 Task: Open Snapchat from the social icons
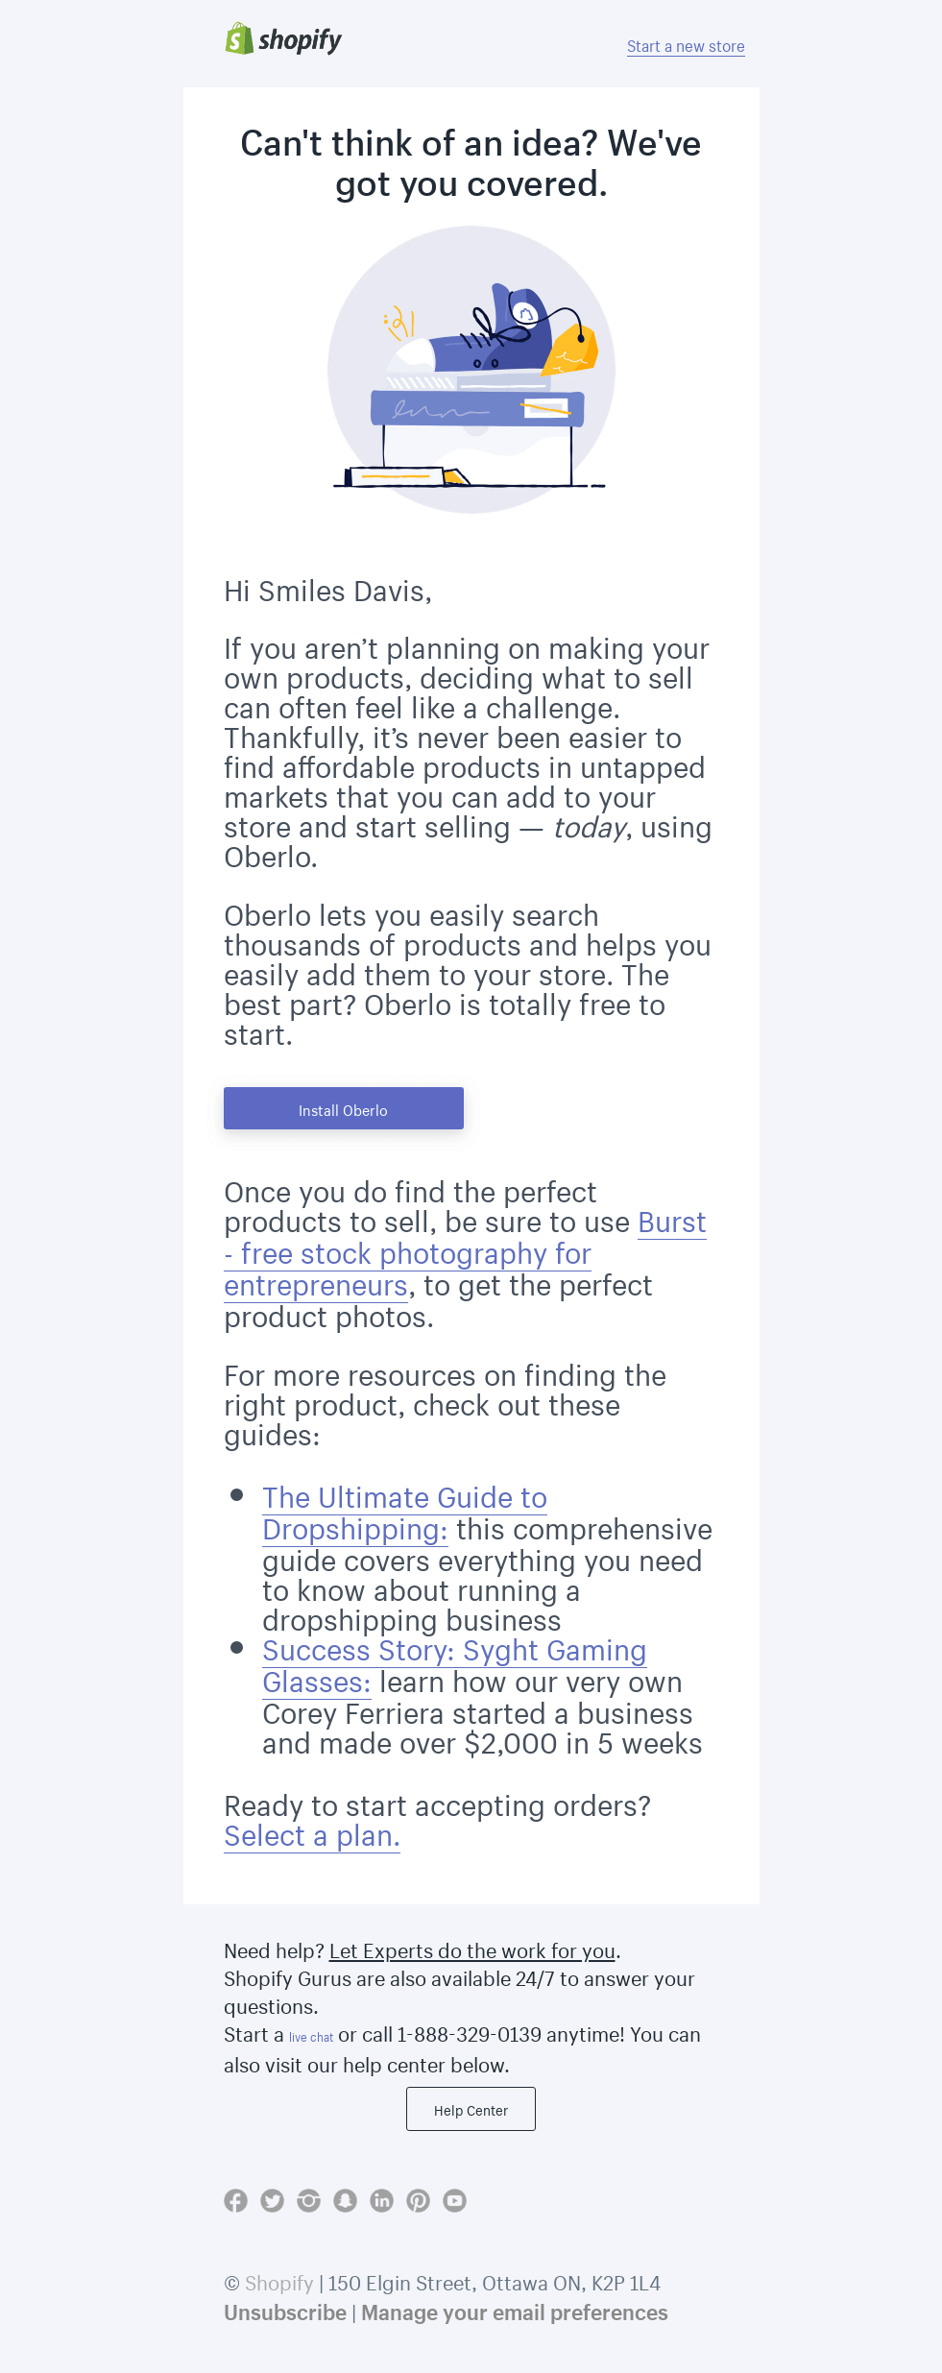coord(345,2200)
